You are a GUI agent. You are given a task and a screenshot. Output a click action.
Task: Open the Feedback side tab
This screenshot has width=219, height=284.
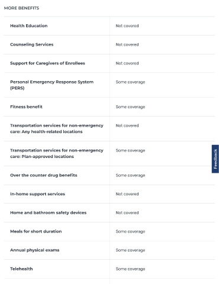[215, 159]
